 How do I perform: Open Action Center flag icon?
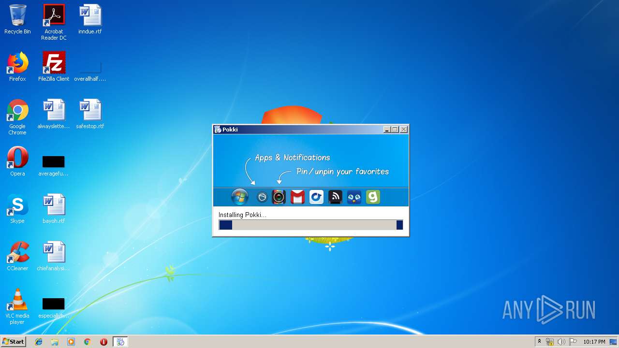tap(573, 342)
